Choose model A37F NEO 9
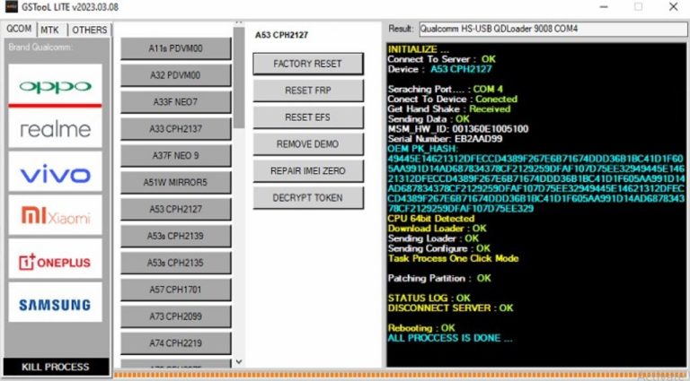 click(175, 155)
